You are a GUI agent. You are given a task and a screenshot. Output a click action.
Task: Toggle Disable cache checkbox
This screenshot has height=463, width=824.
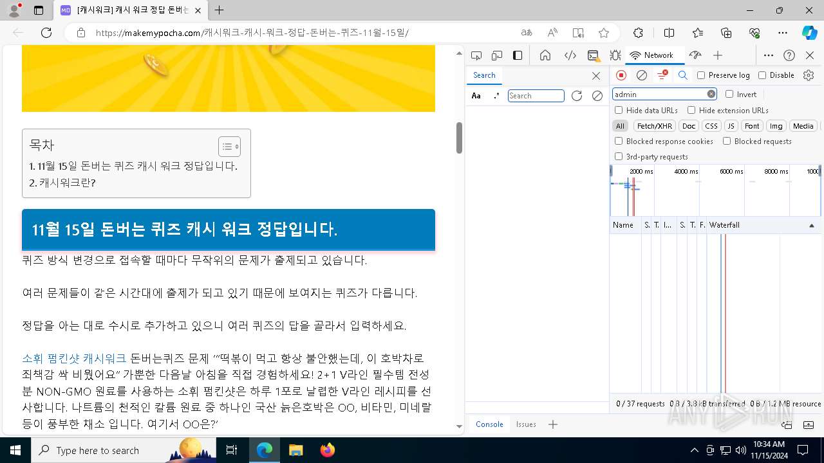(762, 75)
